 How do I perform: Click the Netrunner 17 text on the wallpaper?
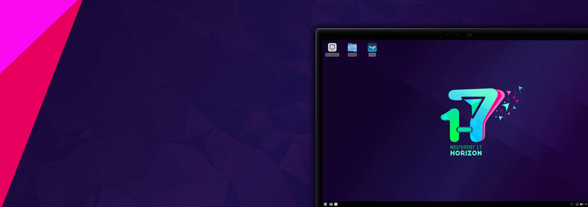(x=465, y=147)
